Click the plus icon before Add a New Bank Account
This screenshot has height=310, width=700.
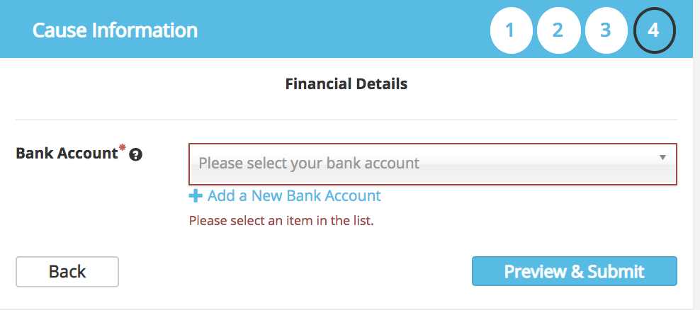195,196
